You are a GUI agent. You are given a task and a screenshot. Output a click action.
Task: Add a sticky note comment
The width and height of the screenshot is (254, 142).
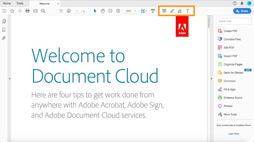164,11
